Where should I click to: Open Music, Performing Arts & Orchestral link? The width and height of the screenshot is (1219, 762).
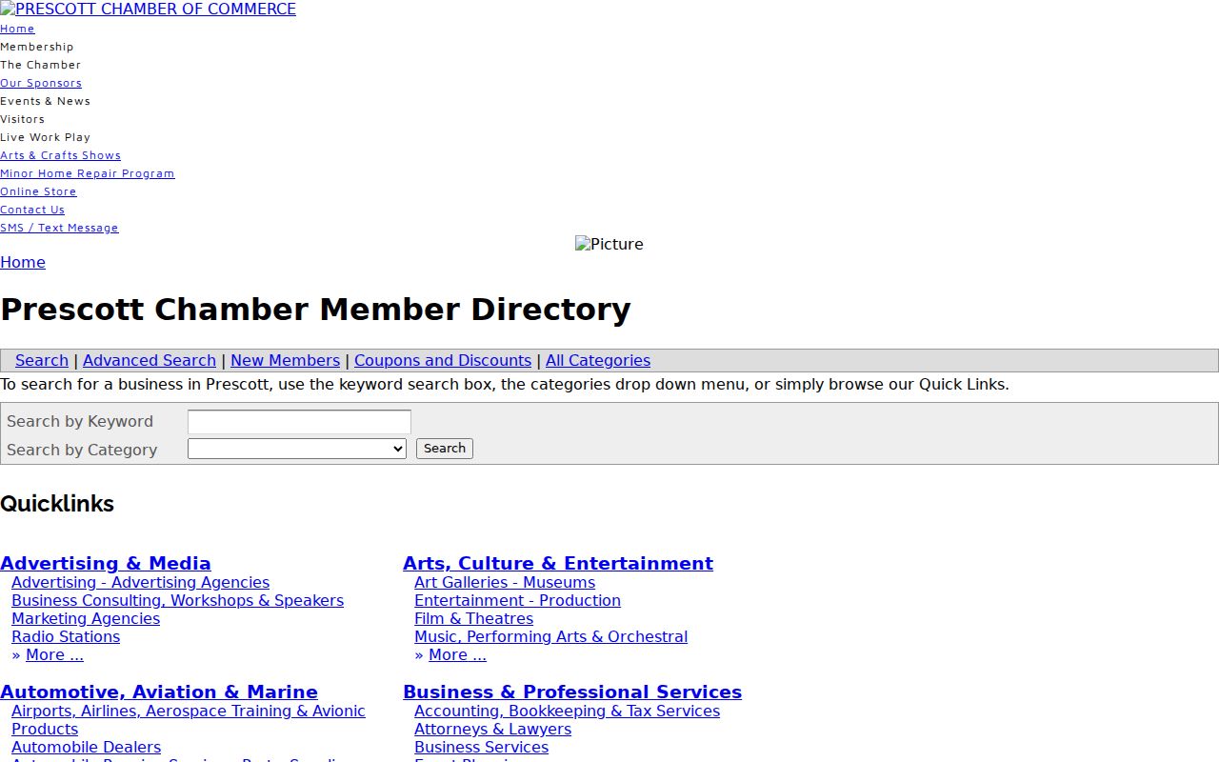[550, 637]
